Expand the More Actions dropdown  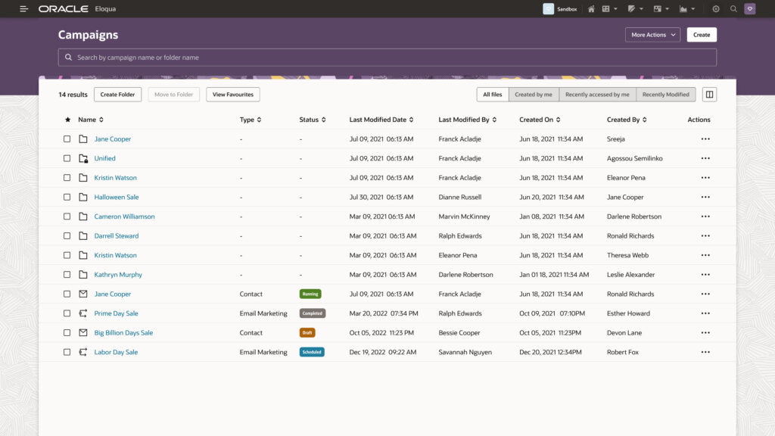coord(652,35)
